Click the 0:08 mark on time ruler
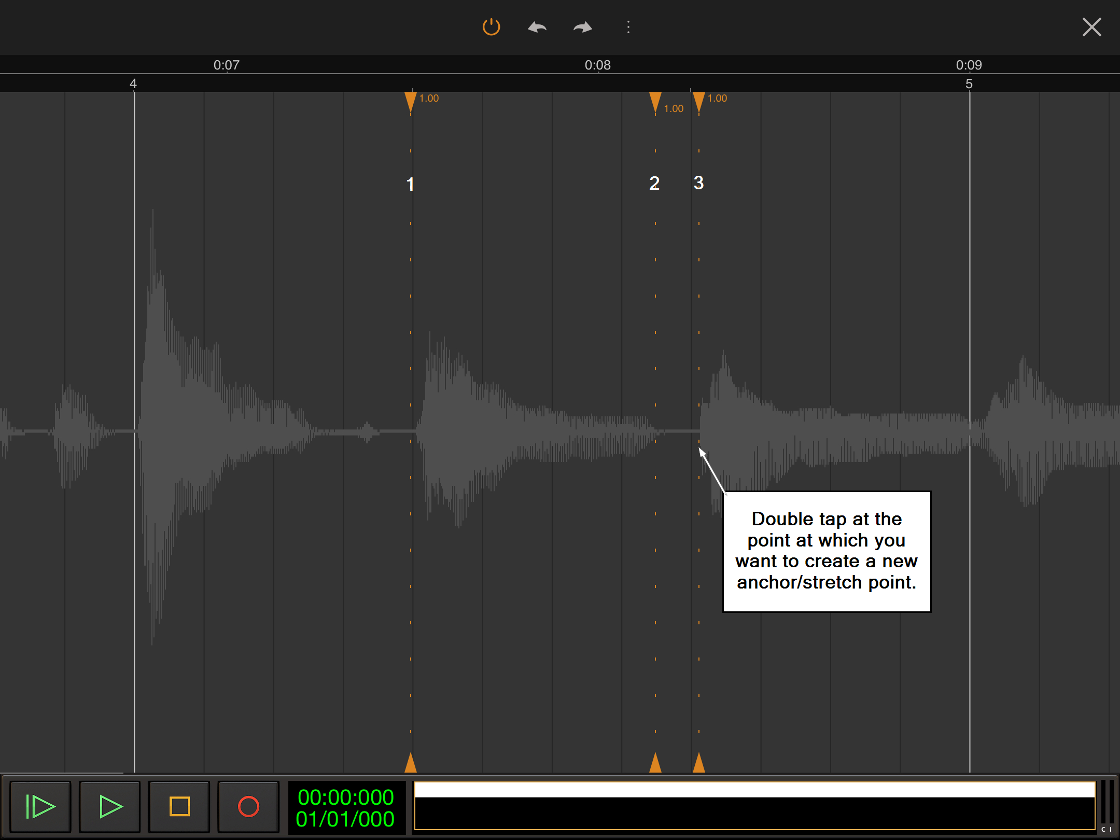The width and height of the screenshot is (1120, 840). click(x=598, y=65)
